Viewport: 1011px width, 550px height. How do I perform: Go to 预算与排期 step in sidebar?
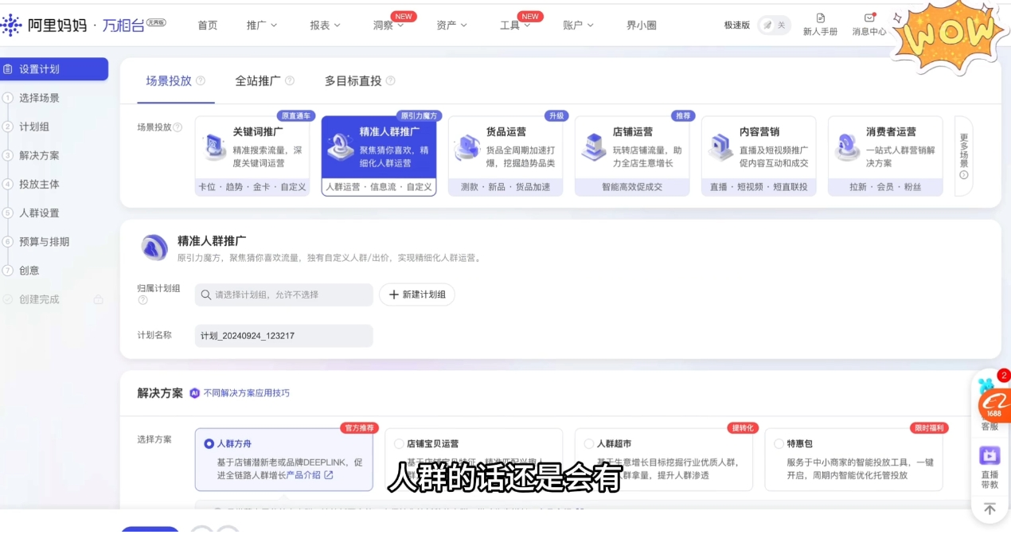(x=44, y=241)
